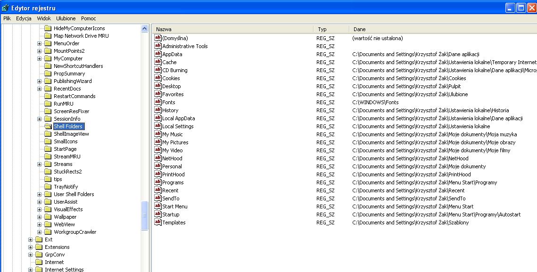The image size is (537, 272).
Task: Expand the SessionInfo key
Action: [40, 119]
